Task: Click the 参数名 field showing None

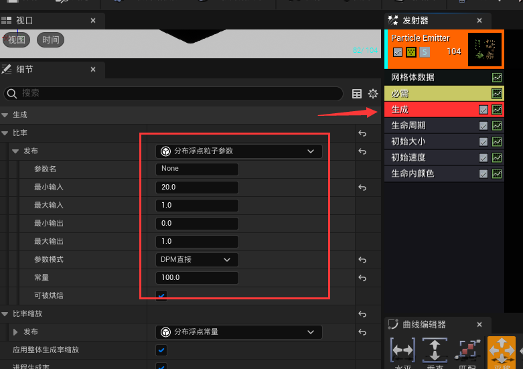Action: [x=197, y=169]
